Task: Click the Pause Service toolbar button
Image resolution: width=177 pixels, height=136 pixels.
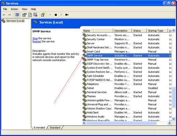Action: (x=61, y=15)
